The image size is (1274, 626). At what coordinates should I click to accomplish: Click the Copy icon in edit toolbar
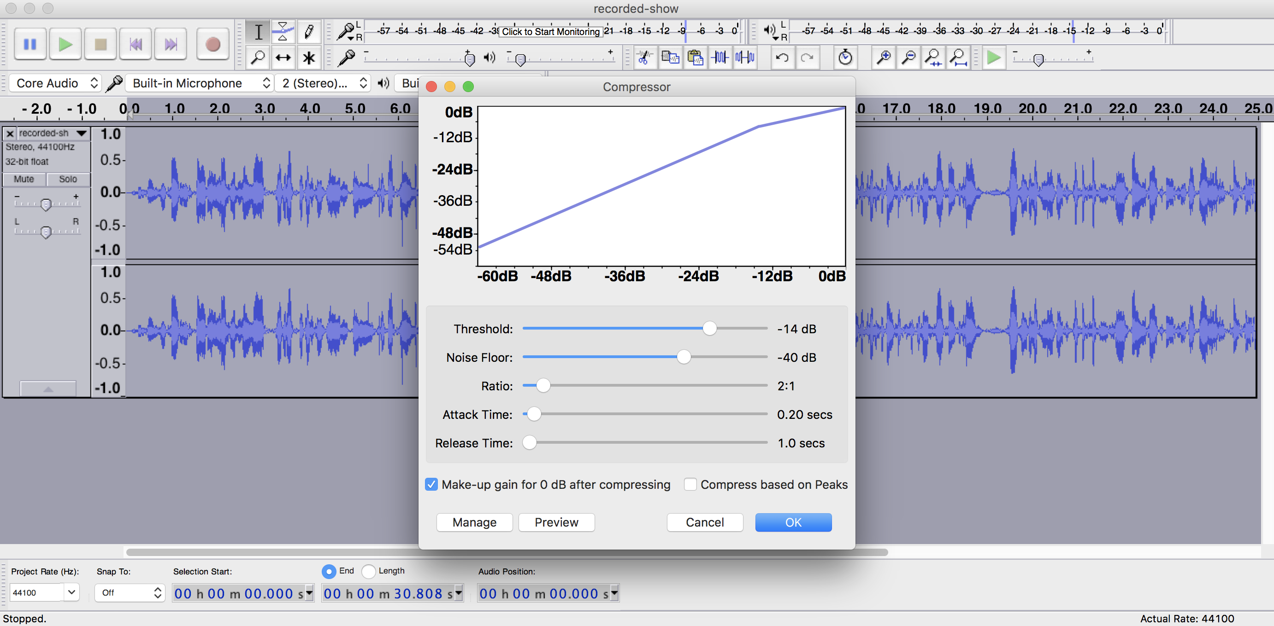coord(670,58)
